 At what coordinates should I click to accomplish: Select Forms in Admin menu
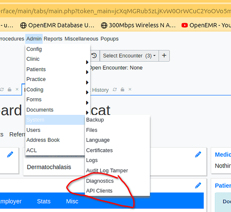(x=34, y=100)
